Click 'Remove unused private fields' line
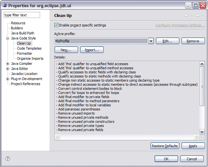The height and width of the screenshot is (167, 208). click(x=80, y=130)
